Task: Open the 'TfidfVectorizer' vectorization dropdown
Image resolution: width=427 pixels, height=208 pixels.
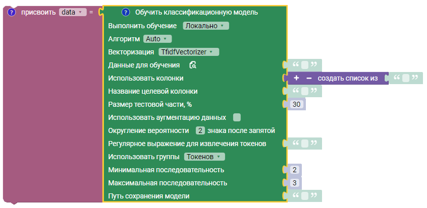Action: [189, 52]
